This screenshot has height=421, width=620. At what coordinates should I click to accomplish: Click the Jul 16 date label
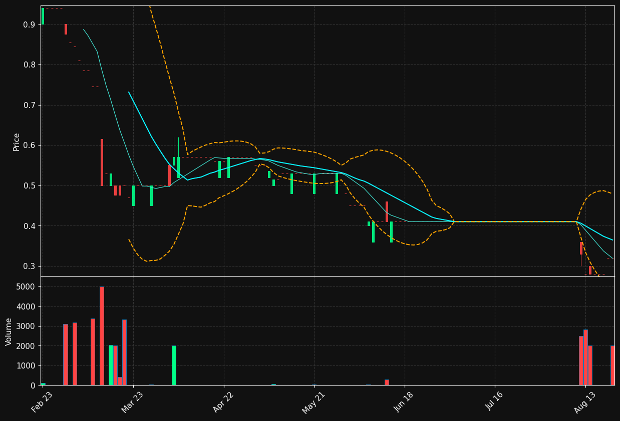494,402
